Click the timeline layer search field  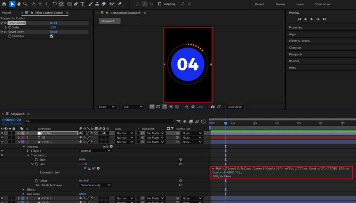99,121
